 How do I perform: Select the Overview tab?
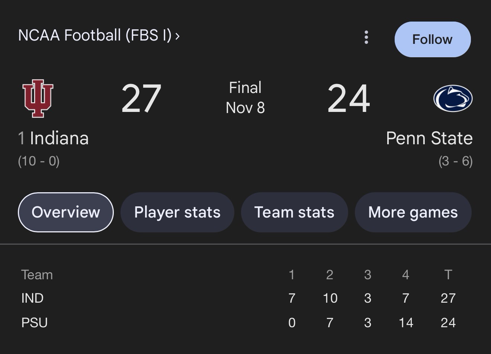coord(66,212)
